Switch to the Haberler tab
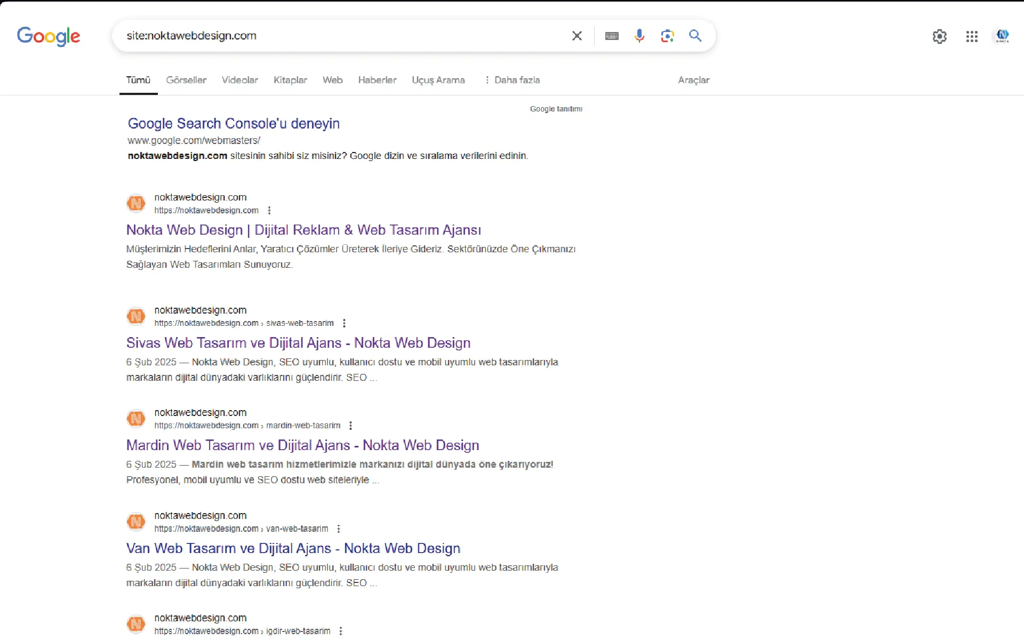Viewport: 1024px width, 640px height. tap(377, 80)
